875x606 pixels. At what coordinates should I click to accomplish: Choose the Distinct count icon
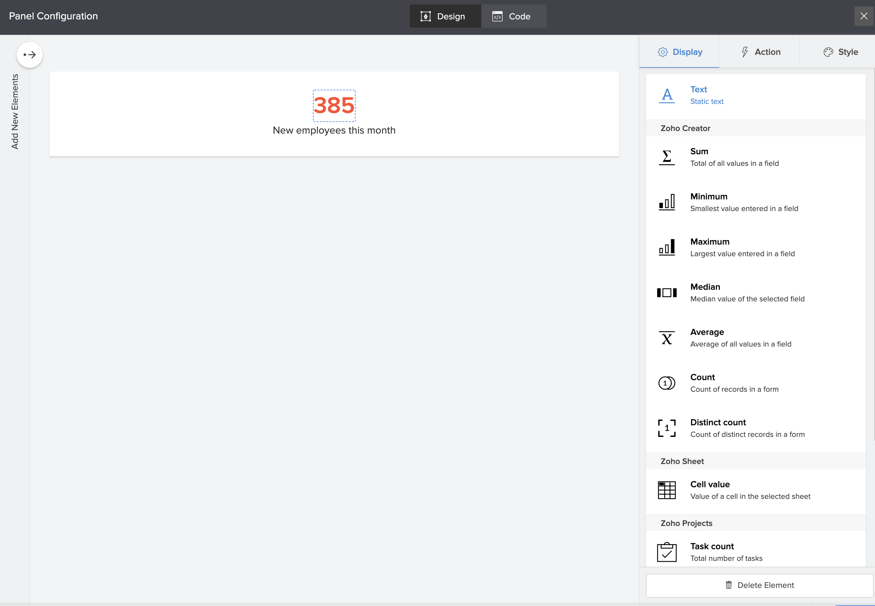click(667, 428)
